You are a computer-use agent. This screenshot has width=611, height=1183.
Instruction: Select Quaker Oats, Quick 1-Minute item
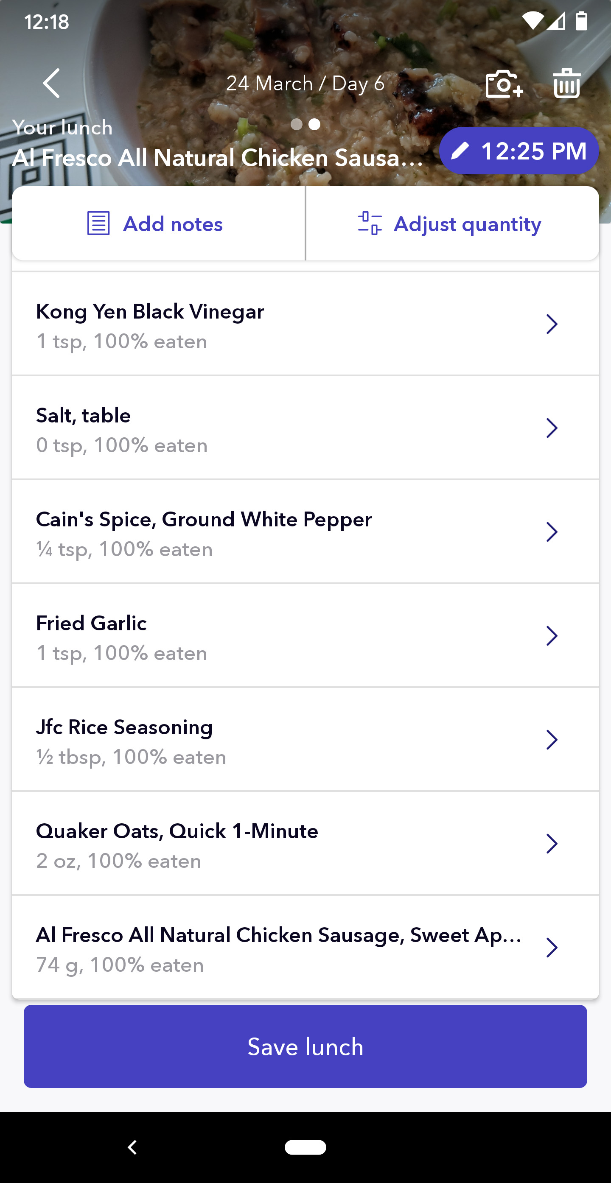click(276, 844)
